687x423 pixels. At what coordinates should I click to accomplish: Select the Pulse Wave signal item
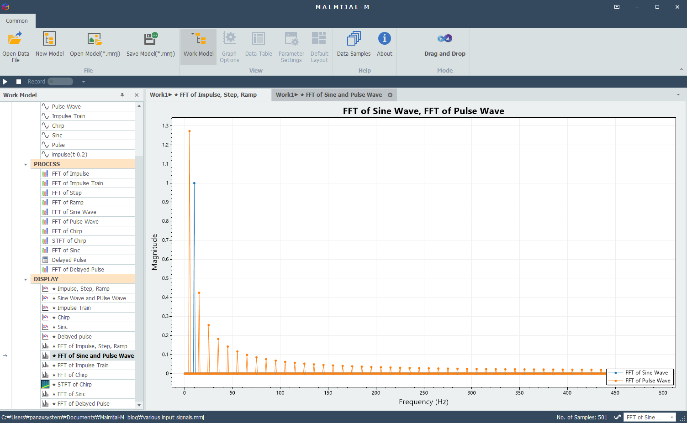[x=88, y=106]
